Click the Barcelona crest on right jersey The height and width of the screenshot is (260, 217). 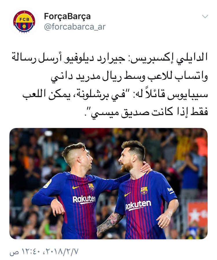click(144, 190)
